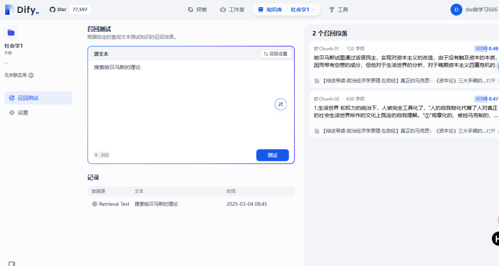This screenshot has height=266, width=499.
Task: Select 召回测试 in the sidebar
Action: (x=38, y=98)
